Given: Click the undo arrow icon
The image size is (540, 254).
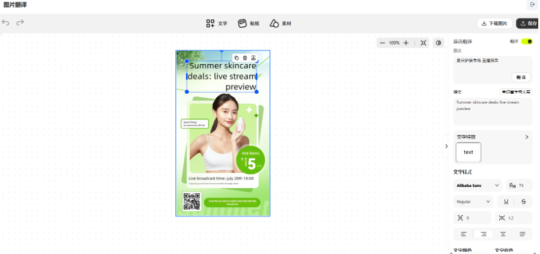Looking at the screenshot, I should [6, 23].
